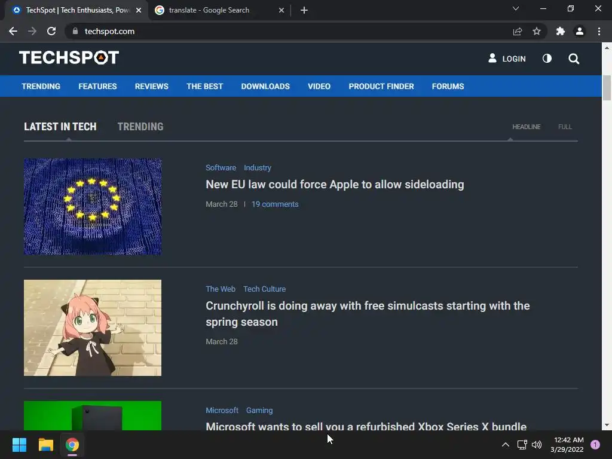Open the taskbar clock showing 12:42 AM

click(567, 445)
